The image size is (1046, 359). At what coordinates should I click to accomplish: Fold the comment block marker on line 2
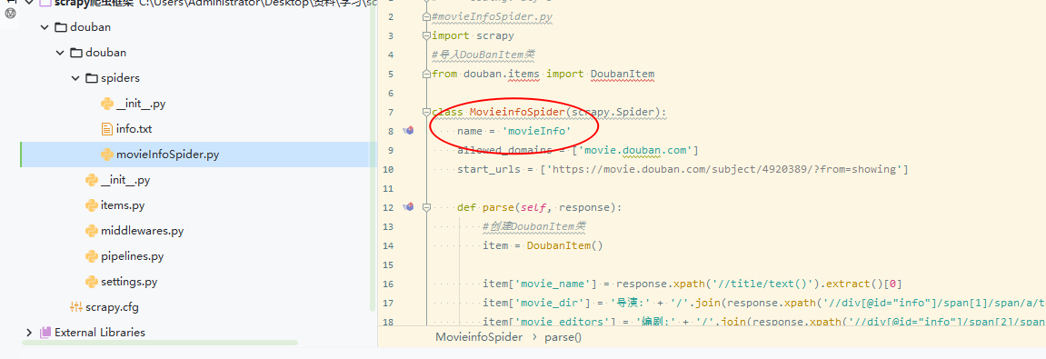(426, 16)
